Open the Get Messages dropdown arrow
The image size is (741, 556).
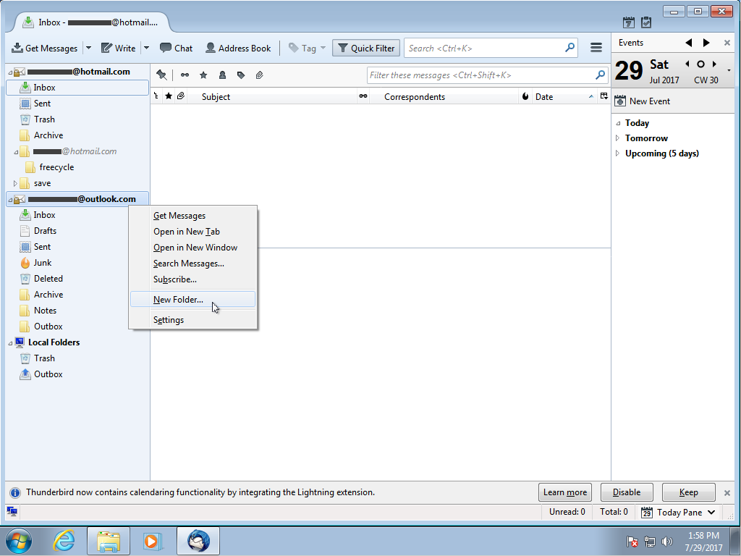pyautogui.click(x=88, y=49)
